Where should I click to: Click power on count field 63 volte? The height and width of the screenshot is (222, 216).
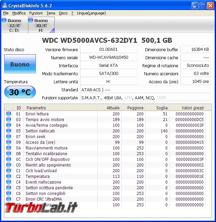[196, 73]
